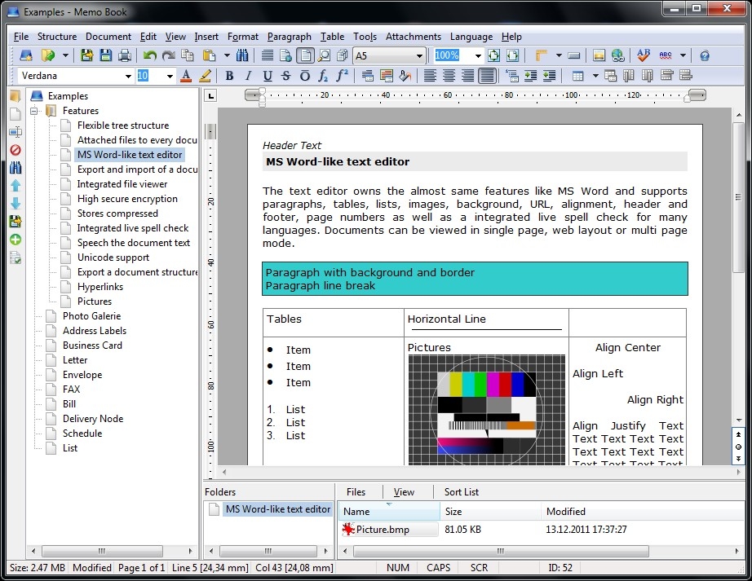The height and width of the screenshot is (581, 752).
Task: Click the Redo arrow icon
Action: 168,55
